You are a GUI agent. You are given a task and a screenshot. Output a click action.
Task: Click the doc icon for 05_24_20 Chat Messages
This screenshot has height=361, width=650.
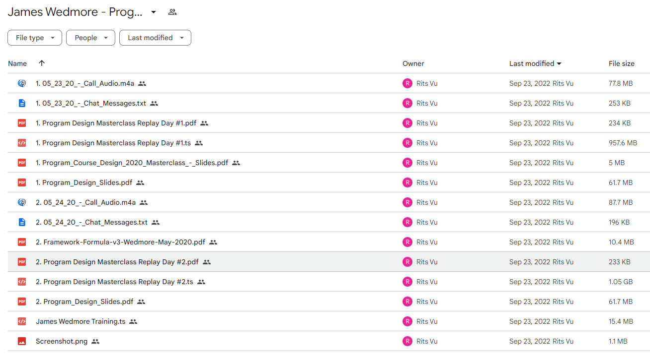pos(22,222)
